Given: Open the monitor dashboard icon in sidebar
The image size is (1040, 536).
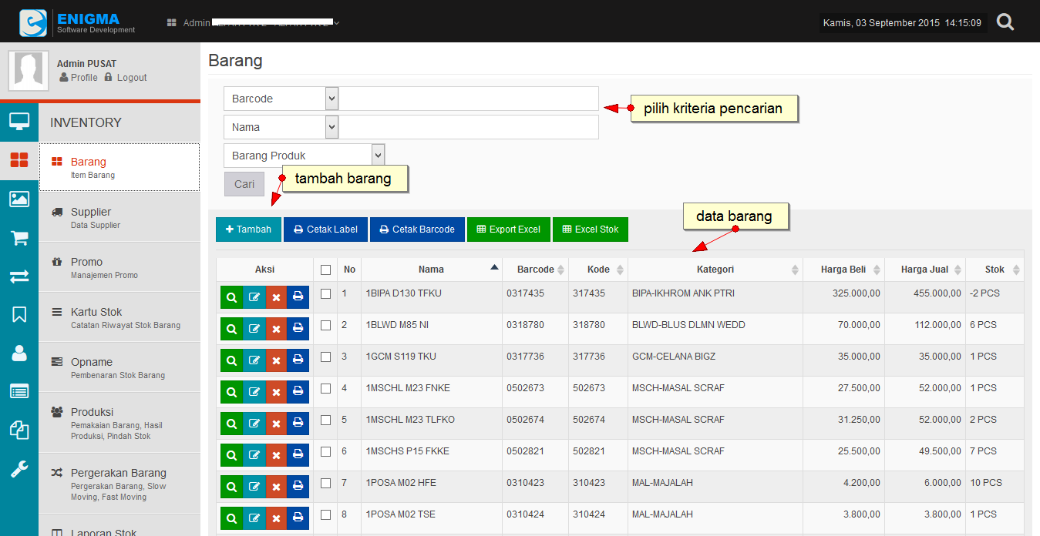Looking at the screenshot, I should coord(19,121).
